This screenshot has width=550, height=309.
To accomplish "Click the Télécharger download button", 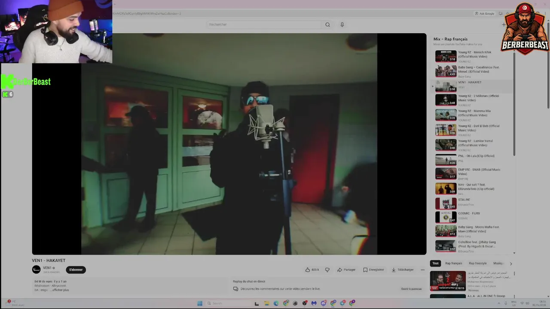I will click(403, 270).
